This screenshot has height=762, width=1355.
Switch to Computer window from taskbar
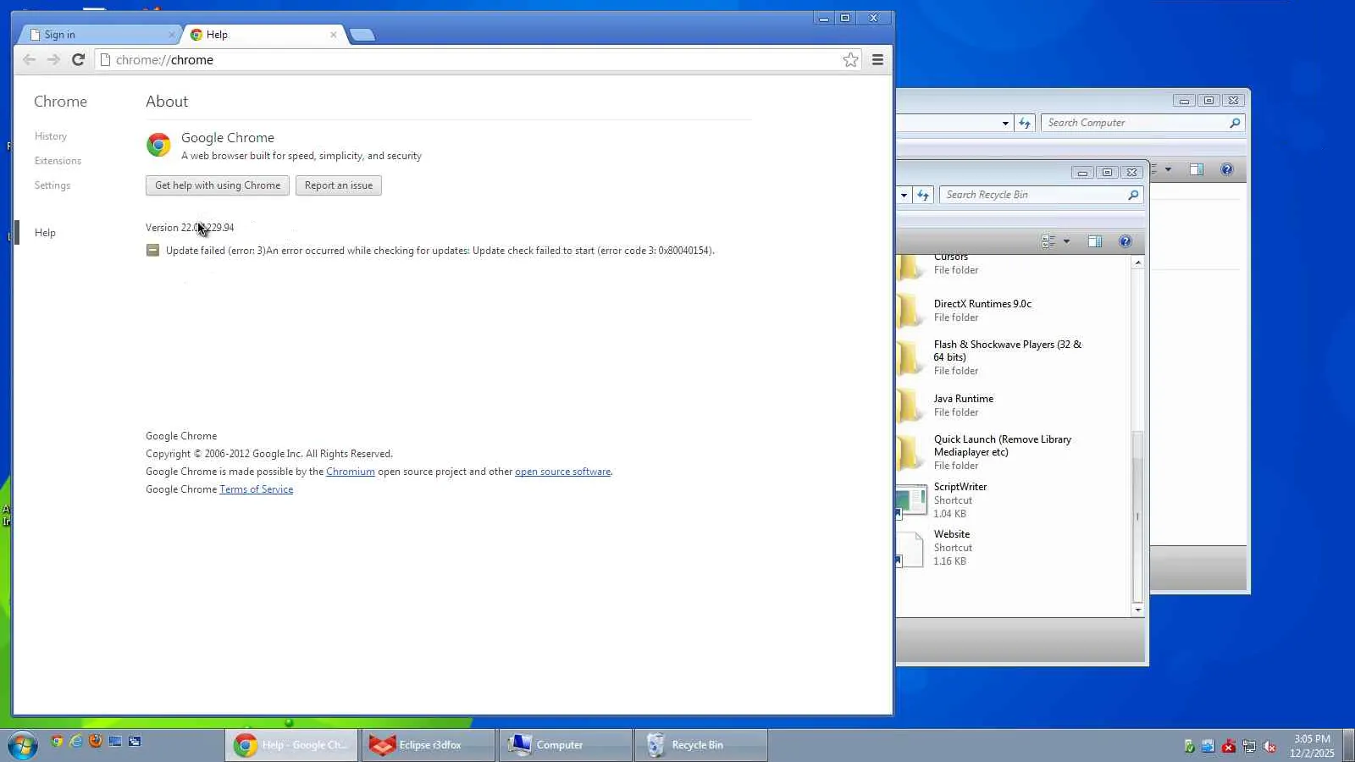click(x=566, y=745)
